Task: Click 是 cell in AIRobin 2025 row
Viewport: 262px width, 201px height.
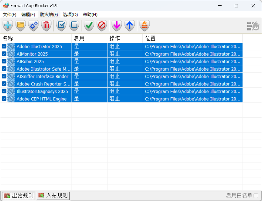Action: point(89,61)
